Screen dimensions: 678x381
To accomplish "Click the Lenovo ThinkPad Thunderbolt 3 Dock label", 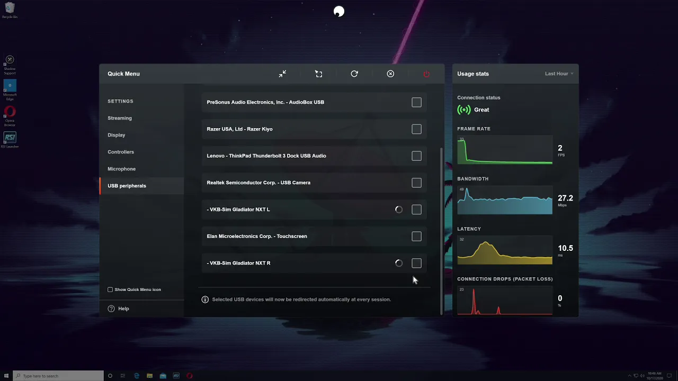I will click(x=266, y=156).
